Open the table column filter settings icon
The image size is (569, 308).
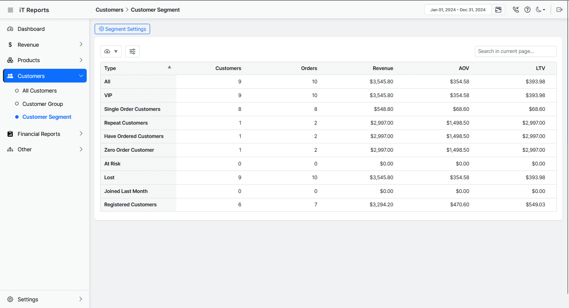[132, 51]
